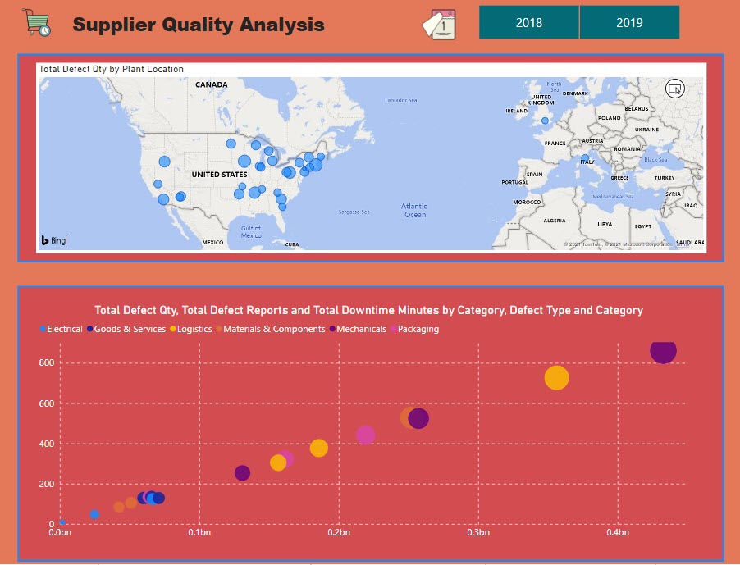Image resolution: width=740 pixels, height=565 pixels.
Task: Click the Supplier Quality Analysis title
Action: tap(199, 24)
